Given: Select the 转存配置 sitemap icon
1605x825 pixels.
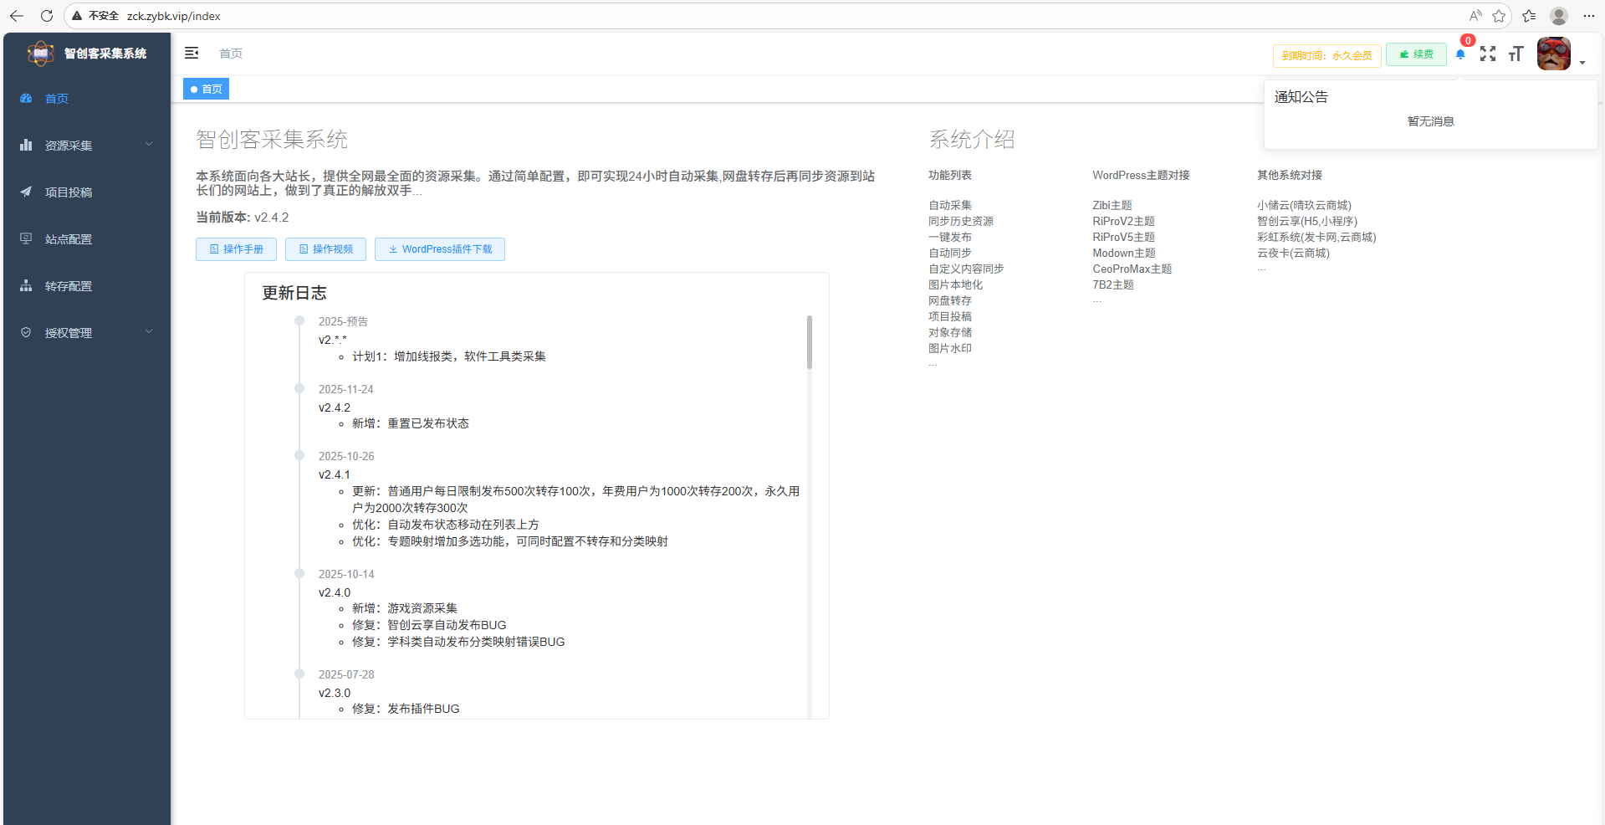Looking at the screenshot, I should (26, 285).
